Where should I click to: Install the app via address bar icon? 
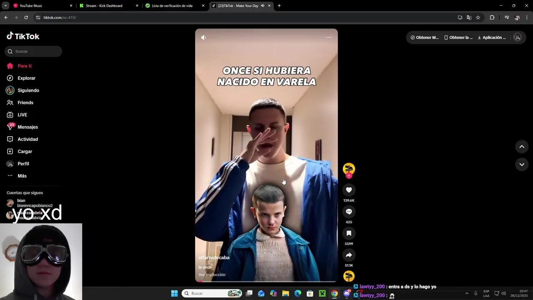(460, 17)
